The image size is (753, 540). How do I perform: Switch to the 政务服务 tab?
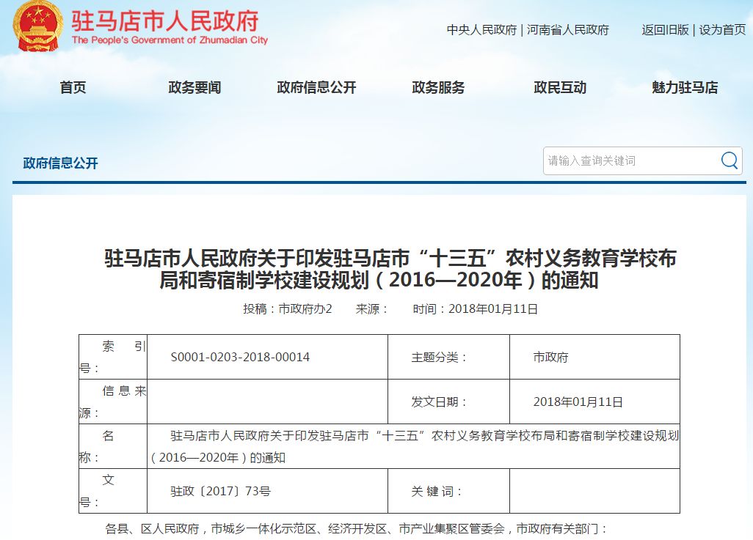(x=438, y=87)
